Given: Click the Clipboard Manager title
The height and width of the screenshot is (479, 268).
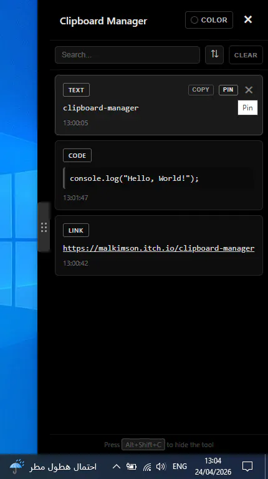Looking at the screenshot, I should [103, 21].
